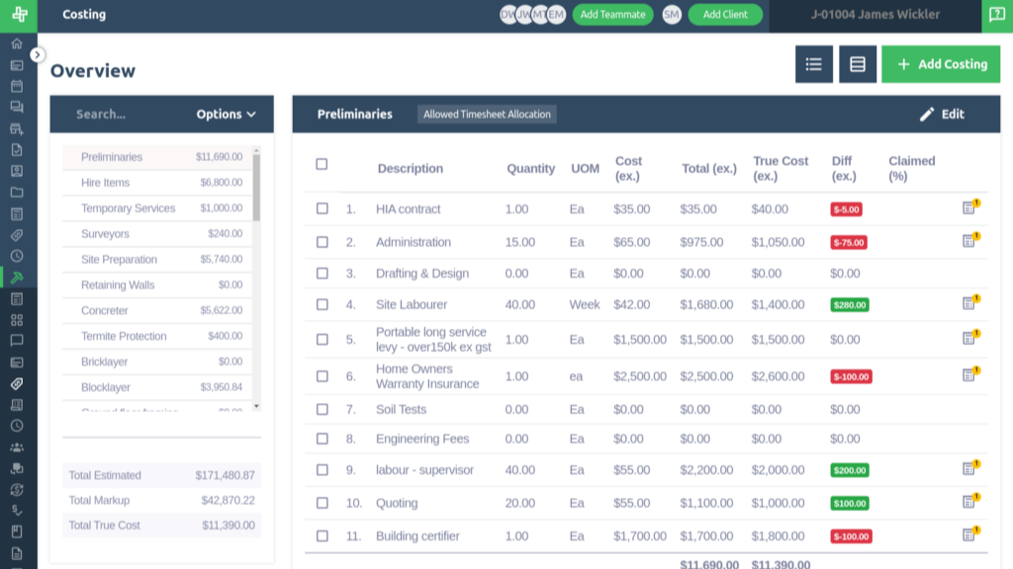
Task: Click the red -$75.00 badge for Administration
Action: 849,243
